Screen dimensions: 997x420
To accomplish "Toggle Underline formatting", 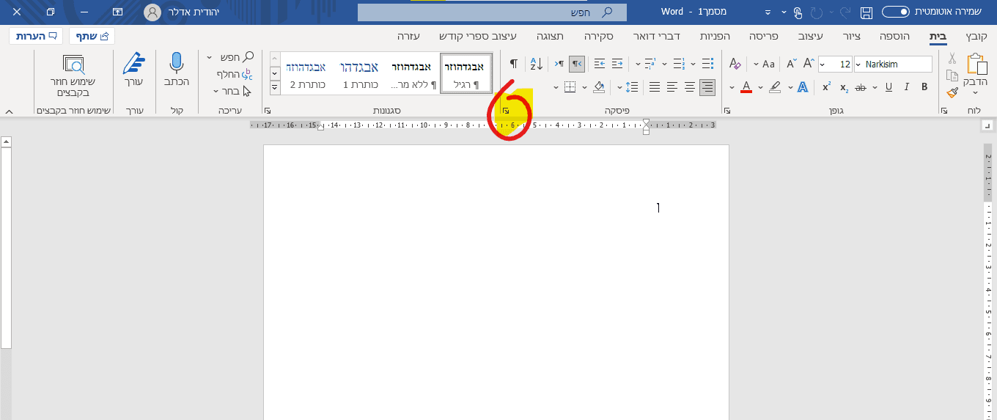I will (x=889, y=87).
